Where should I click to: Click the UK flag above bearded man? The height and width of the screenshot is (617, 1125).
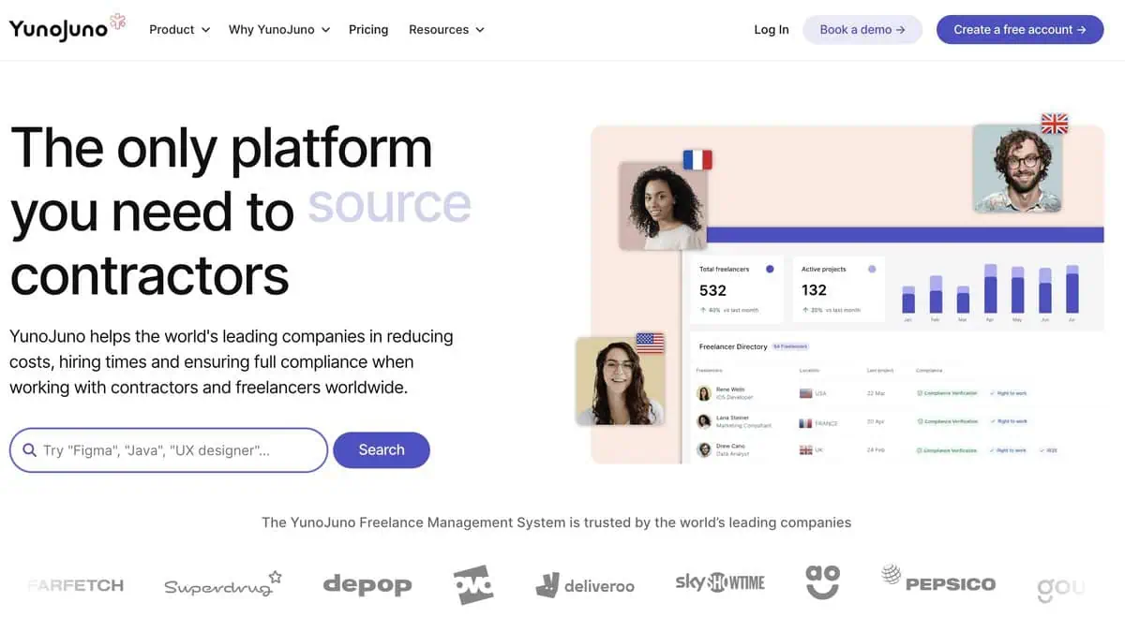point(1055,124)
